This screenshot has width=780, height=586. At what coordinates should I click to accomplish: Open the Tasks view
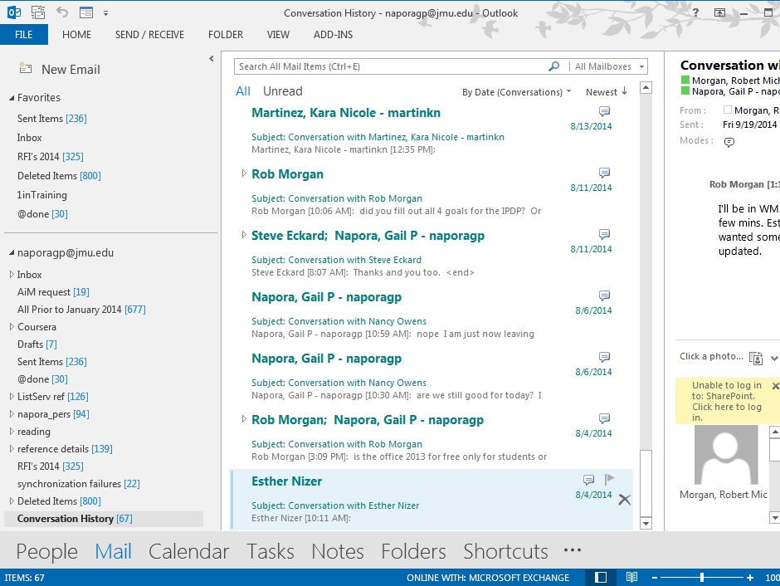click(x=271, y=551)
